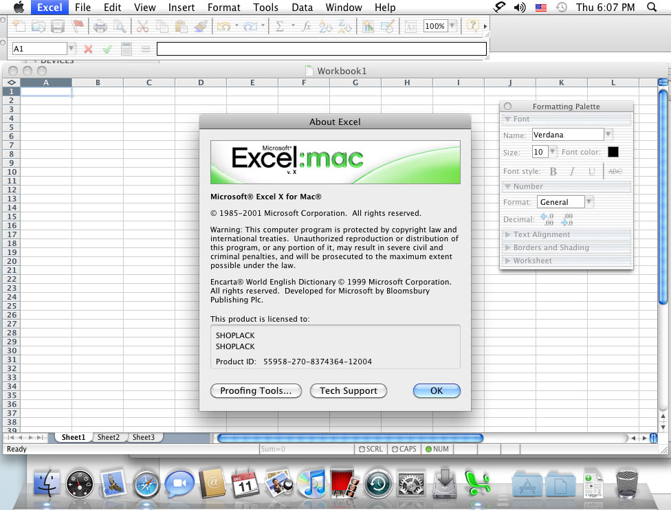Viewport: 671px width, 510px height.
Task: Click the Sort Ascending icon
Action: point(326,27)
